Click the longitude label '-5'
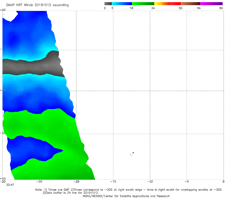The height and width of the screenshot is (198, 226). 187,182
